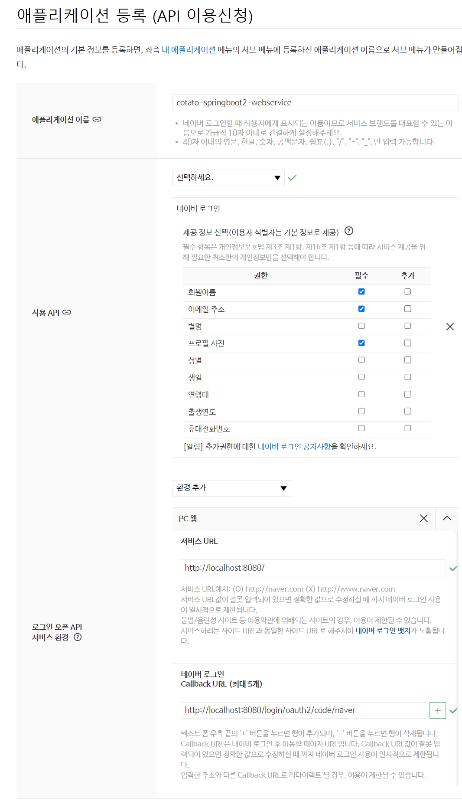The height and width of the screenshot is (801, 462).
Task: Check 필수 checkbox for 성별
Action: tap(361, 360)
